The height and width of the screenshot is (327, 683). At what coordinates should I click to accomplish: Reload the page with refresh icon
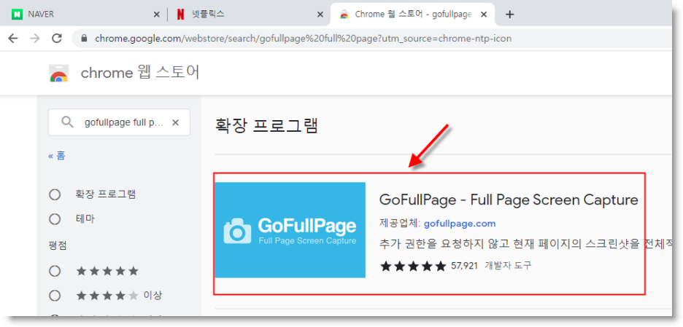[x=57, y=39]
